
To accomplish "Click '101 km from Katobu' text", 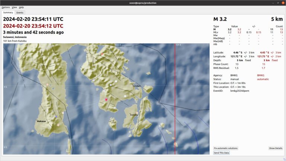I will (15, 41).
